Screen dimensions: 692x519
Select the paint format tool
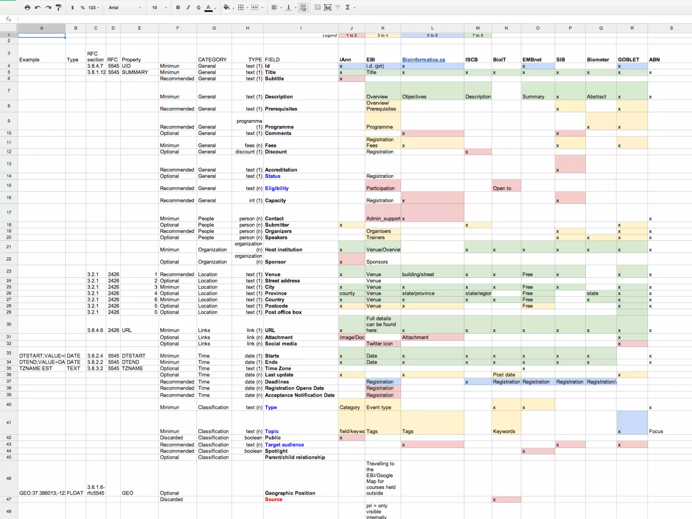click(x=58, y=7)
